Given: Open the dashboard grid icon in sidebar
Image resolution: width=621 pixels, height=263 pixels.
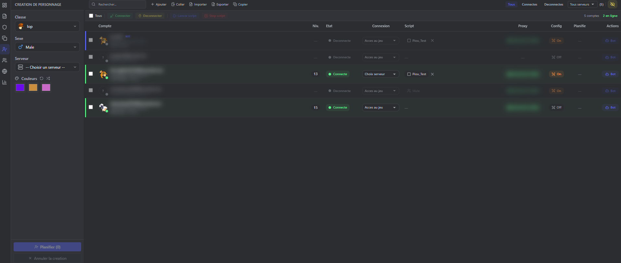Looking at the screenshot, I should pos(5,5).
